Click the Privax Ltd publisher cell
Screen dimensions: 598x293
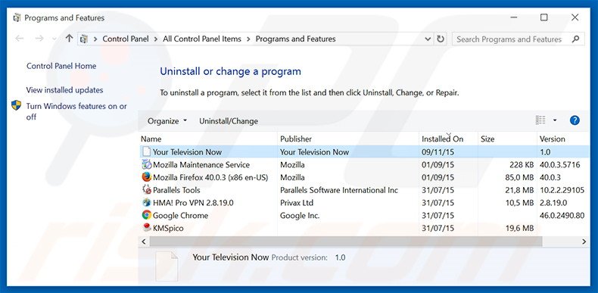click(296, 203)
